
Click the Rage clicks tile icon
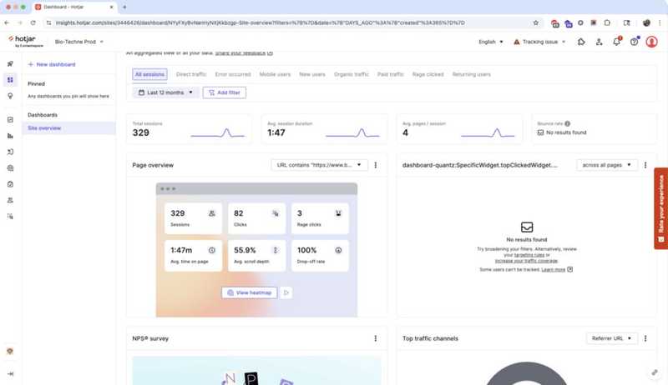pyautogui.click(x=338, y=213)
